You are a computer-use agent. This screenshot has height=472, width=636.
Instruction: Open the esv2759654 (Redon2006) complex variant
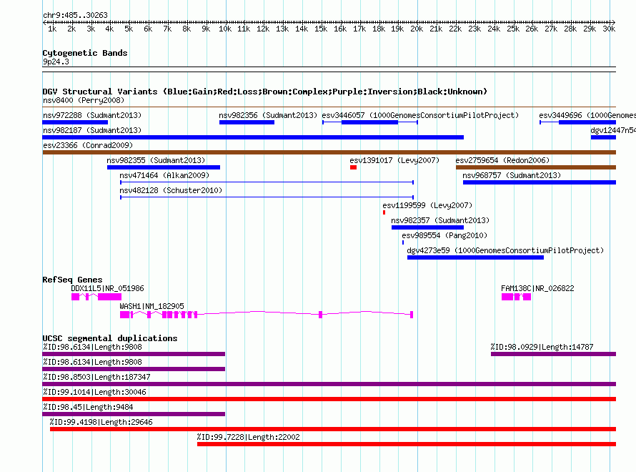pyautogui.click(x=536, y=167)
